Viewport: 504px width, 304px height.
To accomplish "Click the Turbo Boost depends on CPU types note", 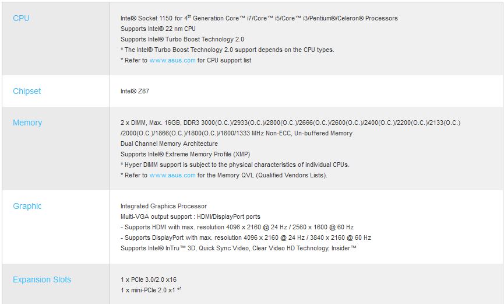I will pos(227,50).
